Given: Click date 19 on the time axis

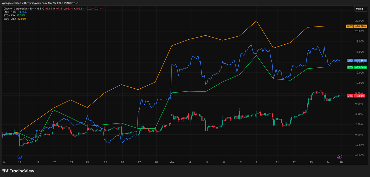Looking at the screenshot, I should point(38,162).
